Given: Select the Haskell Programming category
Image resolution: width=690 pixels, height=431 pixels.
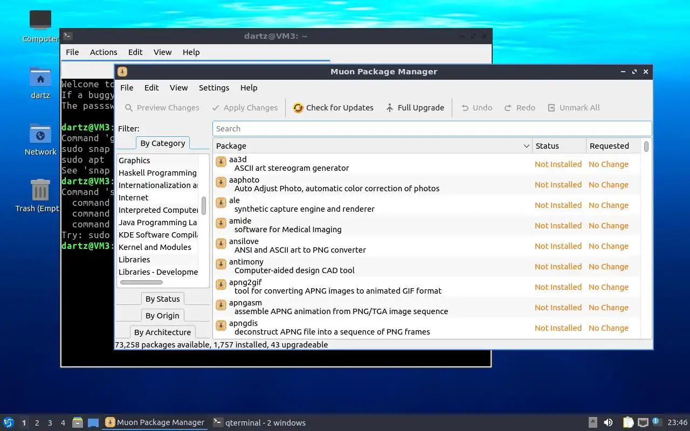Looking at the screenshot, I should 157,173.
